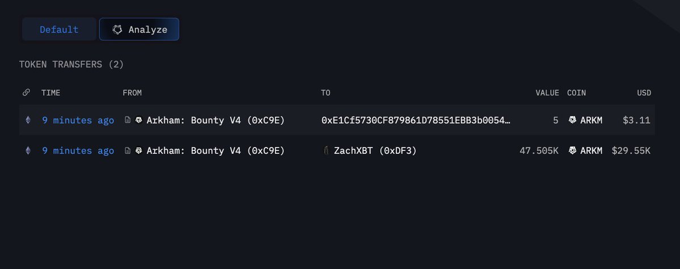
Task: Open the ZachXBT row's "9 minutes ago" timestamp
Action: coord(78,150)
